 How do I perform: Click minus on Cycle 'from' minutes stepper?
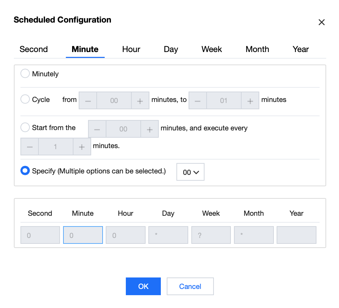tap(88, 101)
